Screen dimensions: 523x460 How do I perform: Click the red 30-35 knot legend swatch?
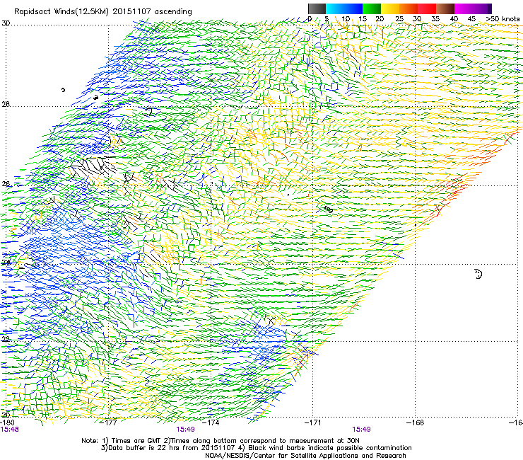[427, 8]
